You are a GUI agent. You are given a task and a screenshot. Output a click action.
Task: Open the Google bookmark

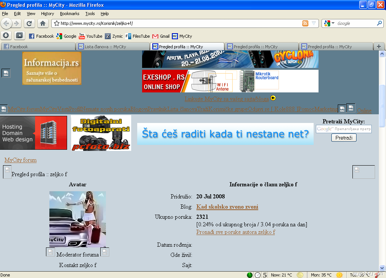(66, 36)
